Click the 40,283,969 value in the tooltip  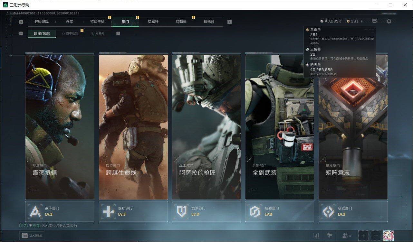click(322, 70)
